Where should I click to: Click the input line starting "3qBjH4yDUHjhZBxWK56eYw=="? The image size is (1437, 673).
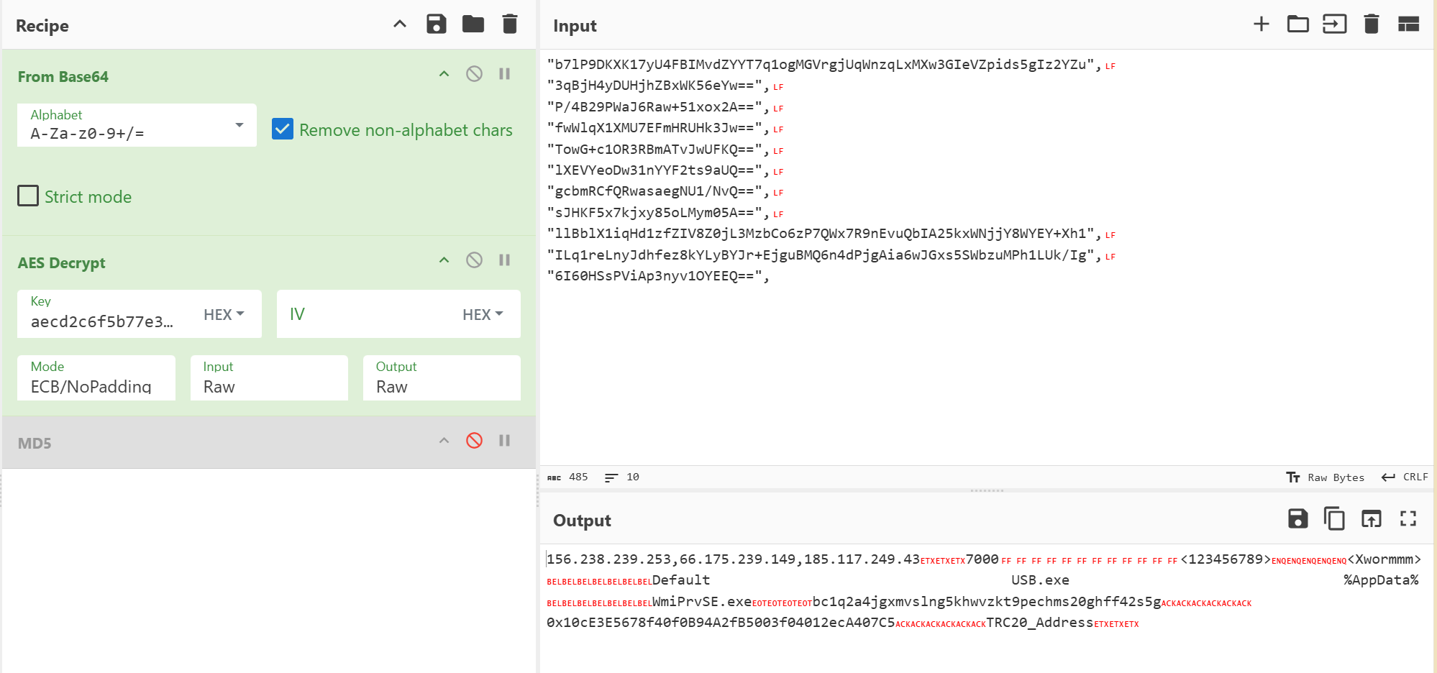pyautogui.click(x=659, y=86)
